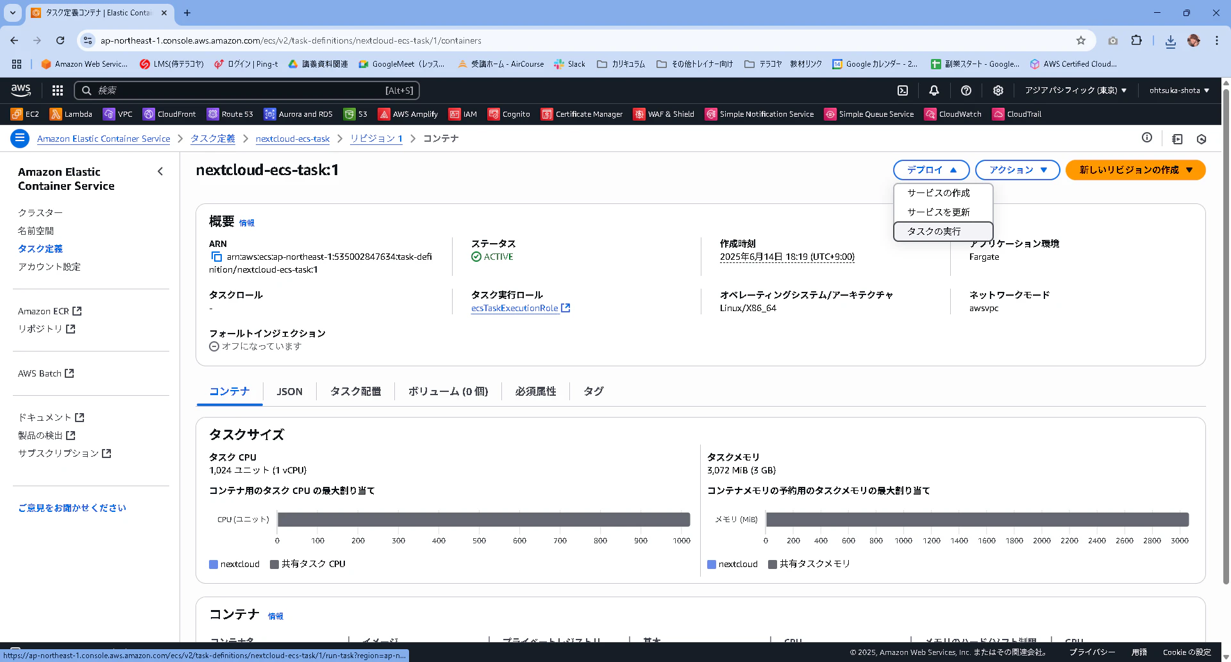Open the region selector アジアパシフィック (東京)
This screenshot has width=1231, height=662.
[1075, 90]
